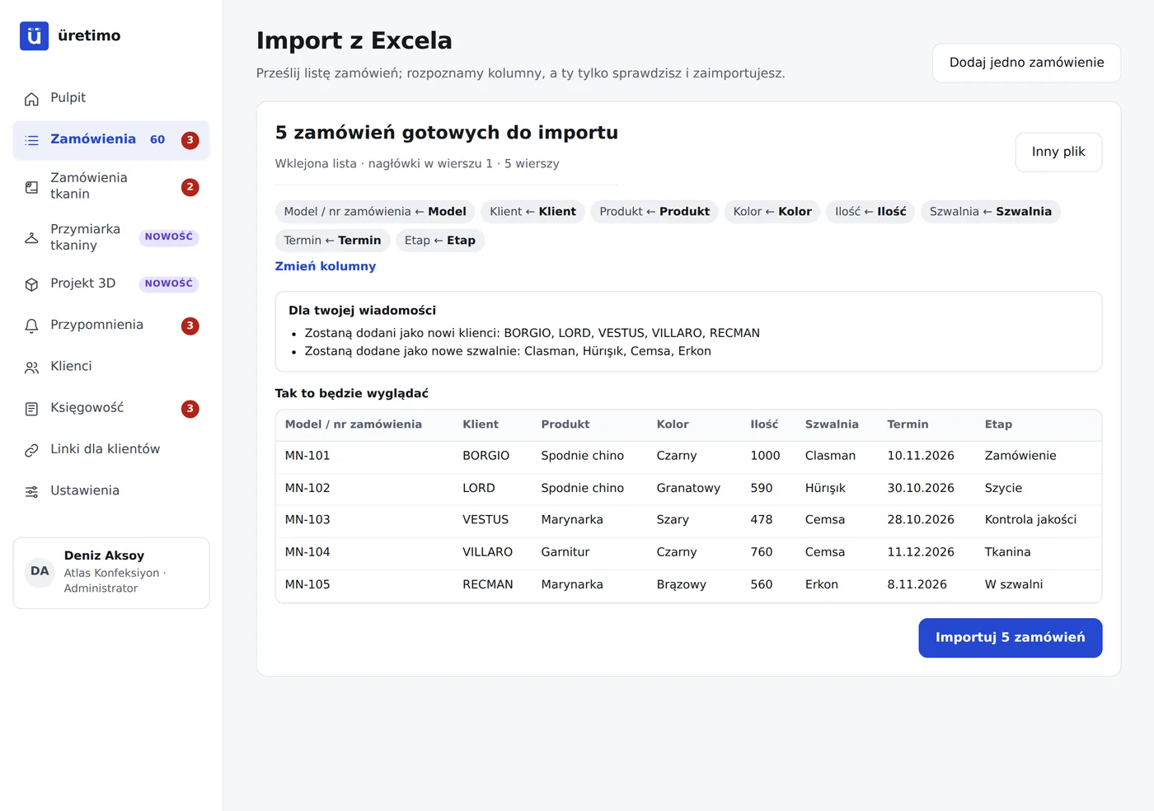The image size is (1154, 811).
Task: Click the Zamówienia tkanin icon
Action: pyautogui.click(x=31, y=187)
